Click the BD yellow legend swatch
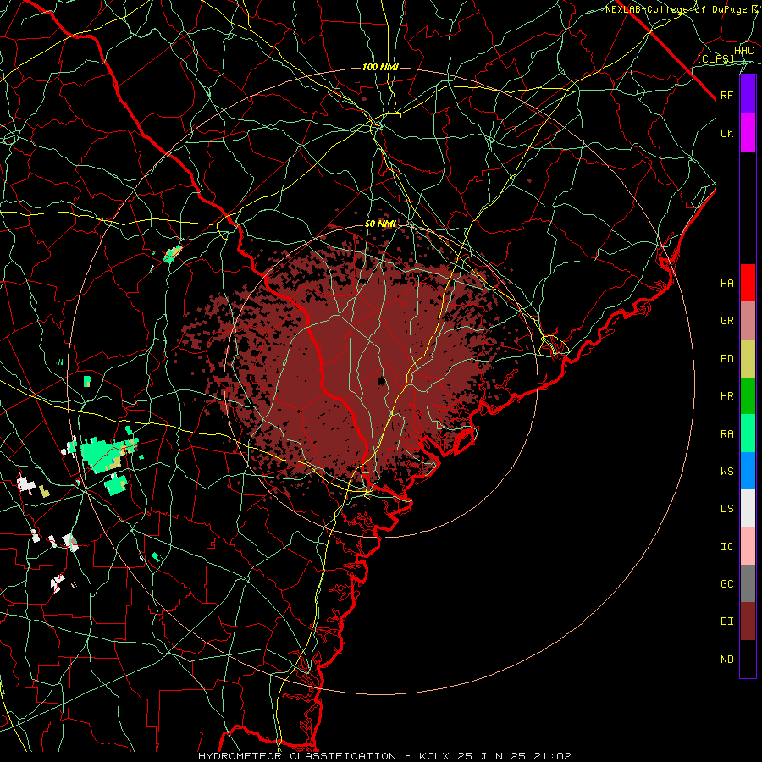Viewport: 762px width, 762px height. [x=748, y=358]
